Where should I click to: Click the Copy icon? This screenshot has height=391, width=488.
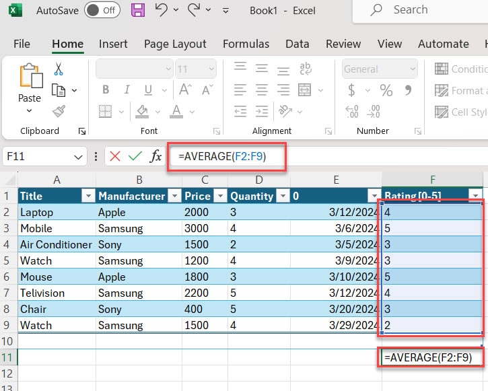click(59, 90)
